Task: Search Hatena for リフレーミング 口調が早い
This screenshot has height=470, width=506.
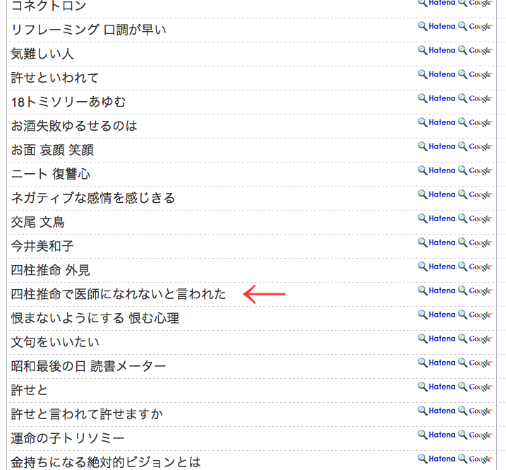Action: click(437, 26)
